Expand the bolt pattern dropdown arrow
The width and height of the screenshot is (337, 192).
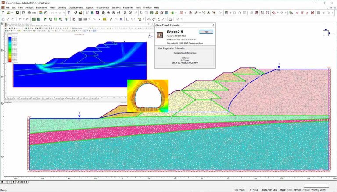click(185, 13)
